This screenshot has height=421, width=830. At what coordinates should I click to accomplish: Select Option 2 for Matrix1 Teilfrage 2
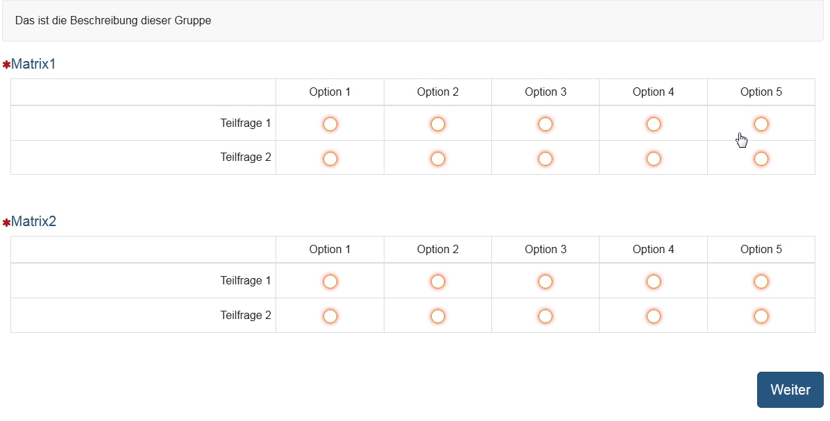click(x=438, y=159)
